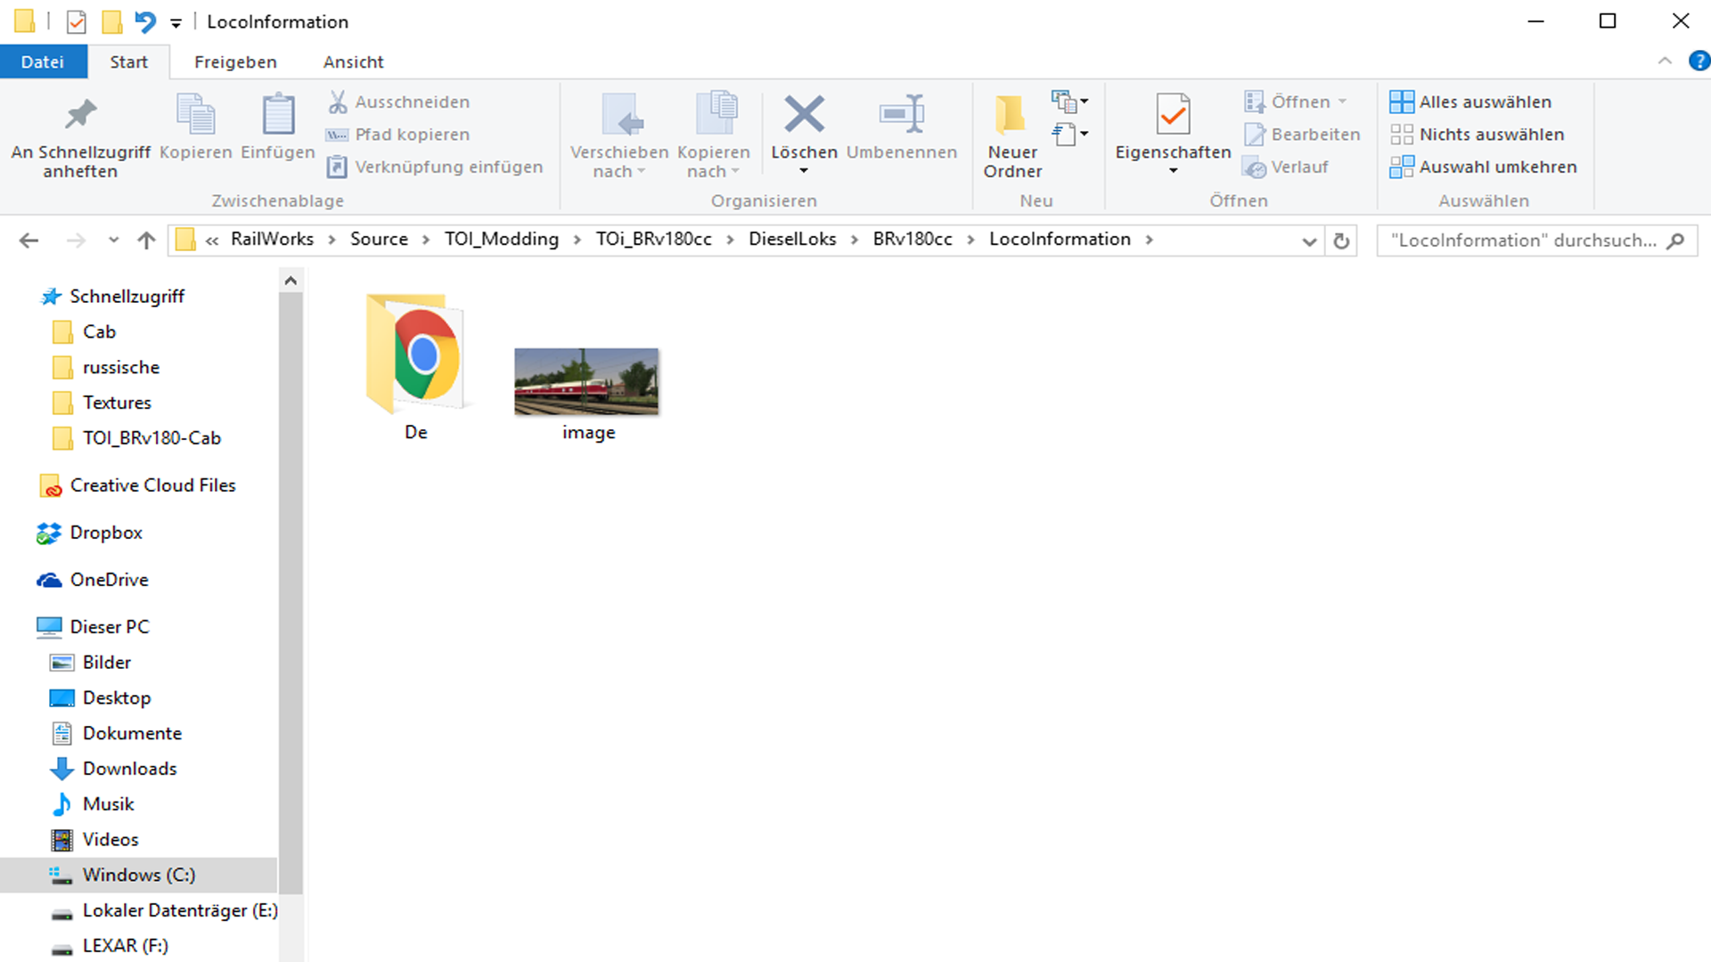Click the blue help question icon

[x=1699, y=61]
